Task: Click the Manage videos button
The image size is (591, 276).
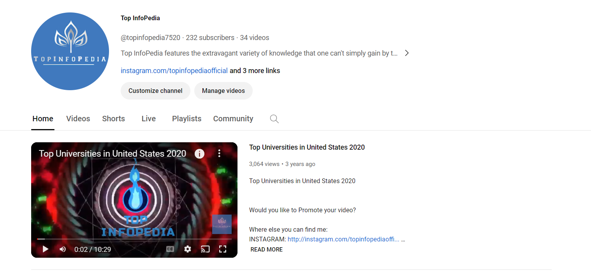Action: (223, 91)
